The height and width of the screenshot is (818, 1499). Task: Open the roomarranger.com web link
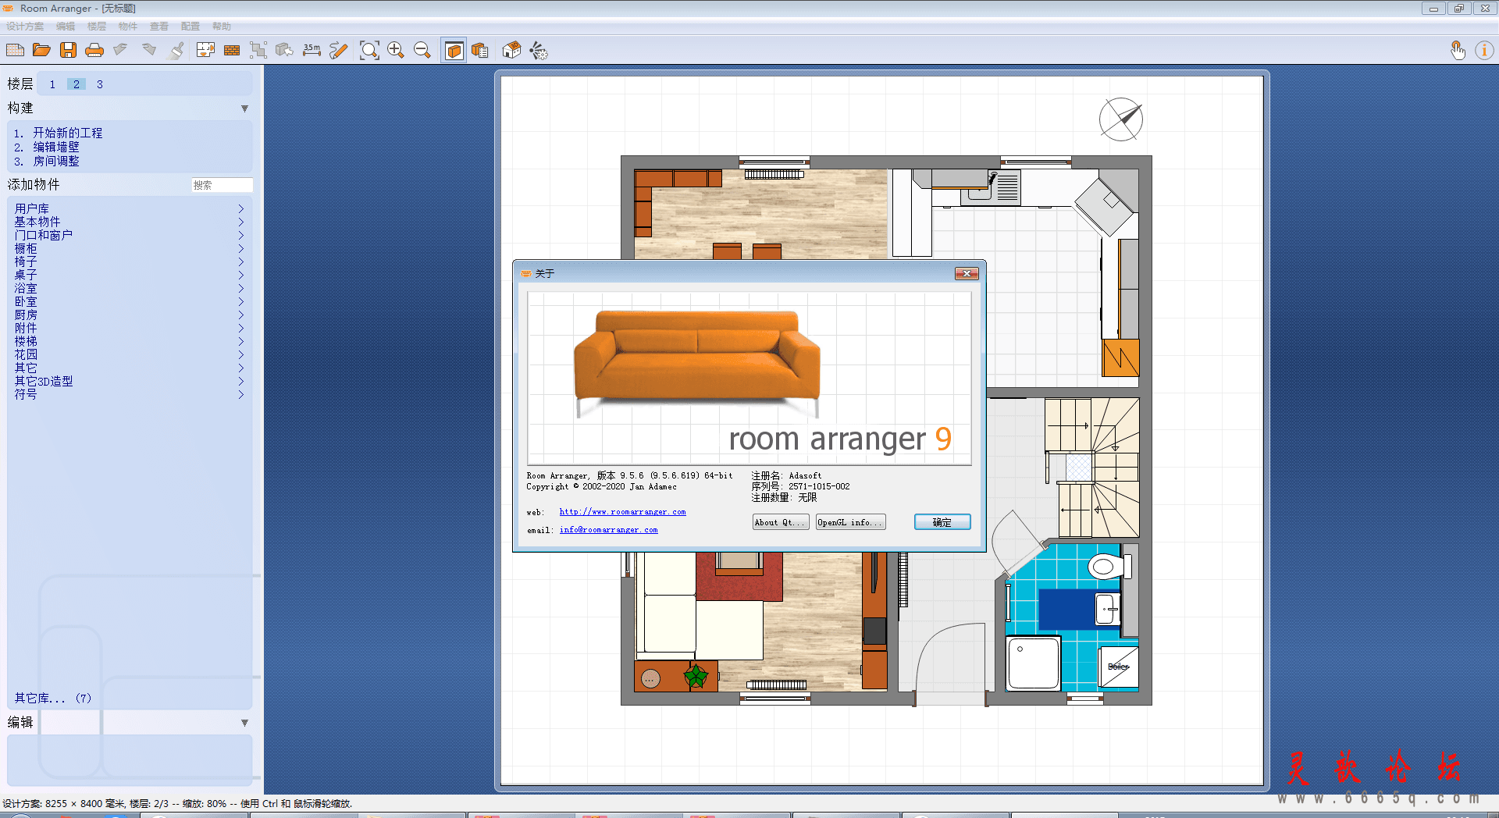pyautogui.click(x=622, y=512)
